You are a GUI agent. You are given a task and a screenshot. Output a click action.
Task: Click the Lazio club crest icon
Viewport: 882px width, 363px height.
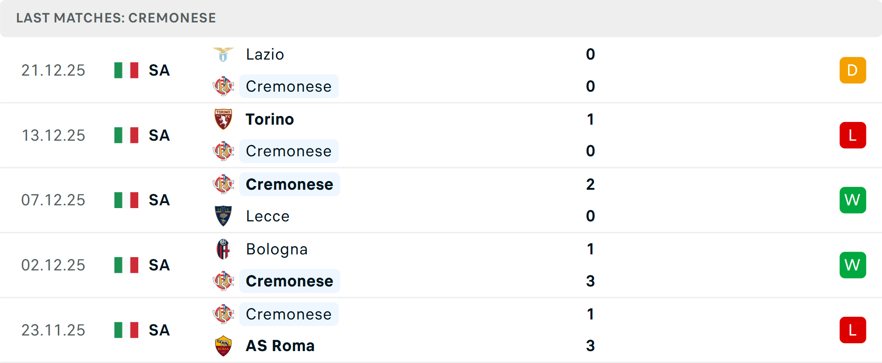coord(223,55)
